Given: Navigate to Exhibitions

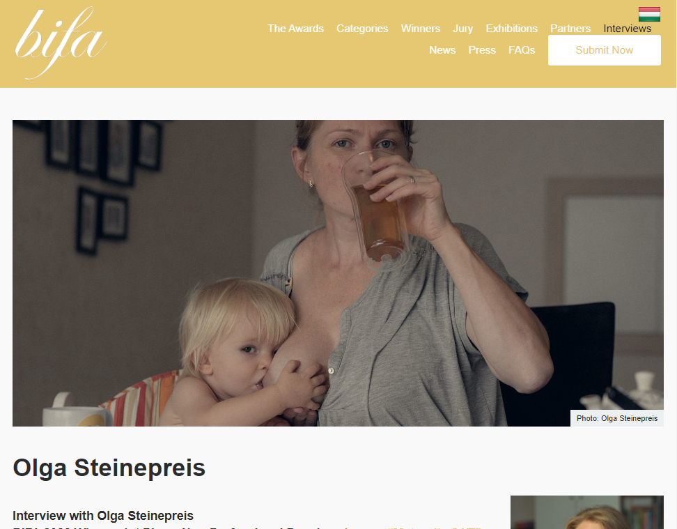Looking at the screenshot, I should tap(511, 29).
